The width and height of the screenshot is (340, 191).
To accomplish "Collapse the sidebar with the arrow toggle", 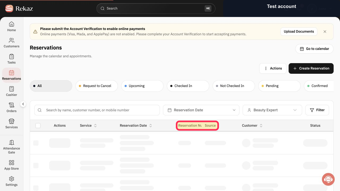I will click(23, 104).
